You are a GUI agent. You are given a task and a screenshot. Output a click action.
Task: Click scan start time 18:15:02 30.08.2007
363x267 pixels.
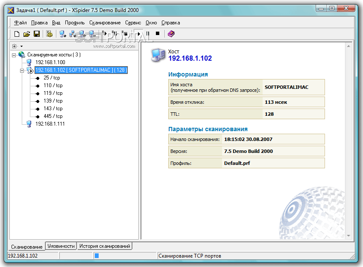[x=248, y=139]
